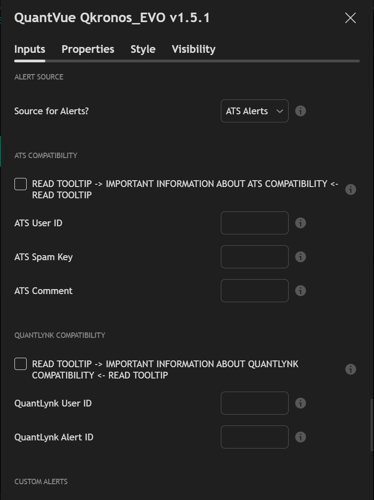Select the Inputs tab
Image resolution: width=374 pixels, height=500 pixels.
point(30,49)
